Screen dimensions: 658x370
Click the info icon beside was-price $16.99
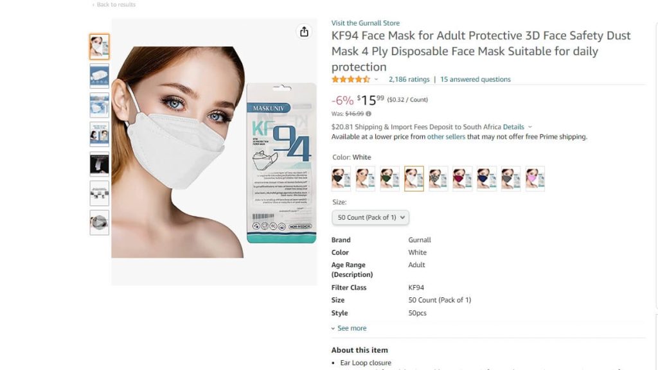[x=368, y=114]
